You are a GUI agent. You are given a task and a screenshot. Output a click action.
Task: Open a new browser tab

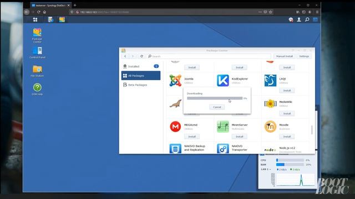point(75,5)
